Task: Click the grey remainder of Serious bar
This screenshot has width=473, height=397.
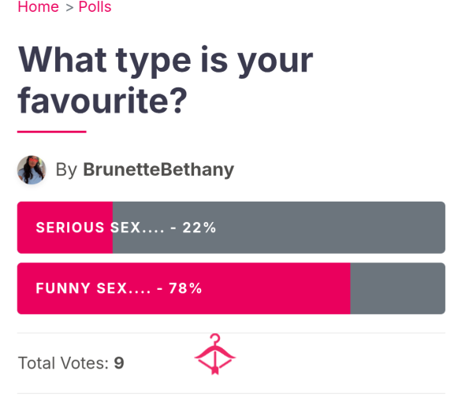Action: (x=279, y=228)
